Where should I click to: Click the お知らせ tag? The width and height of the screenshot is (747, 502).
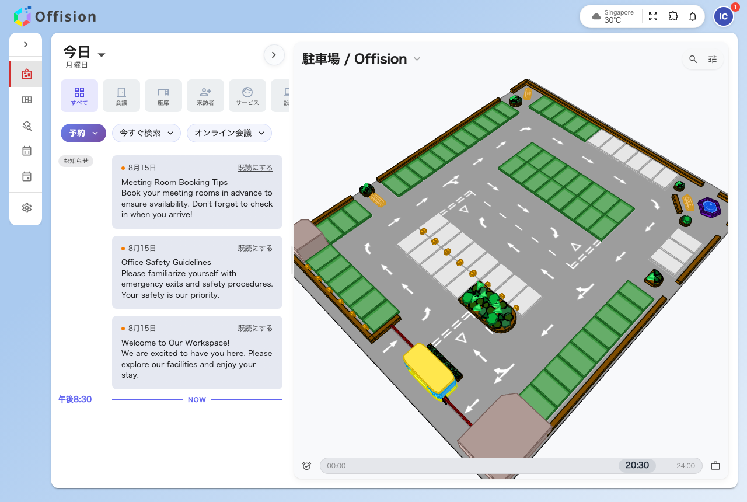(x=76, y=161)
